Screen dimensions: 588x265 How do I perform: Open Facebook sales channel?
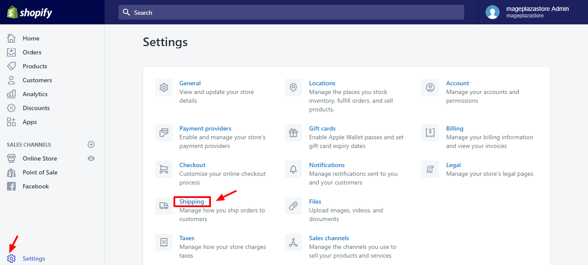(x=36, y=186)
